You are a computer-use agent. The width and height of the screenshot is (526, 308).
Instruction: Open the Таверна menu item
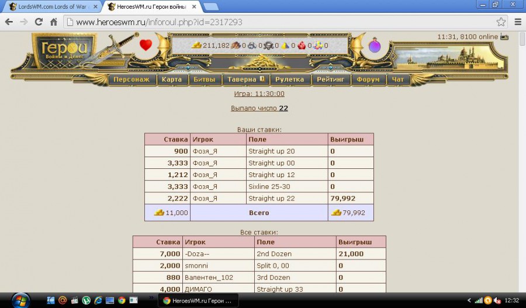pyautogui.click(x=242, y=79)
